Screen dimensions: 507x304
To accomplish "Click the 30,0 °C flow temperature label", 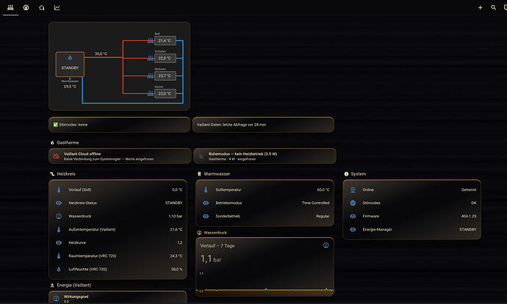I will point(101,54).
